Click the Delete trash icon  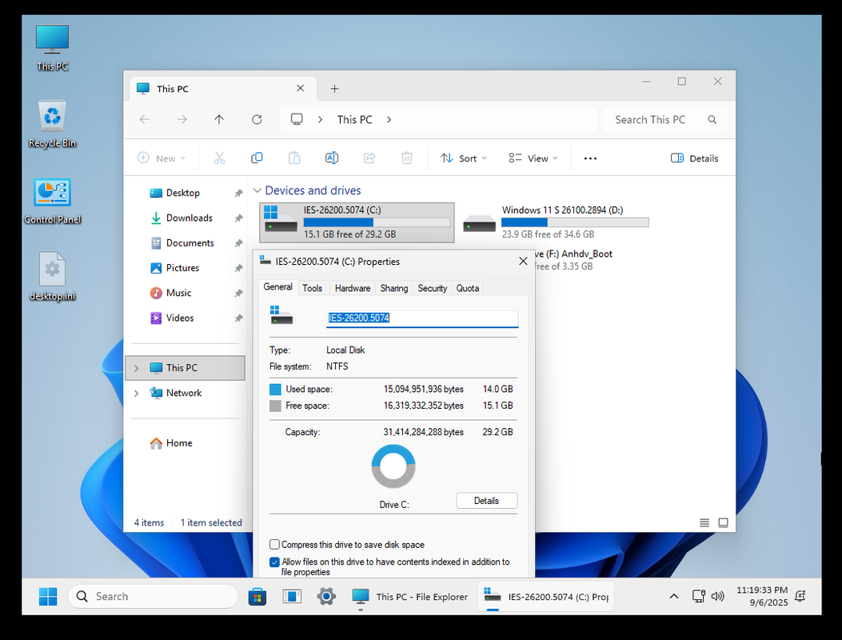(407, 158)
